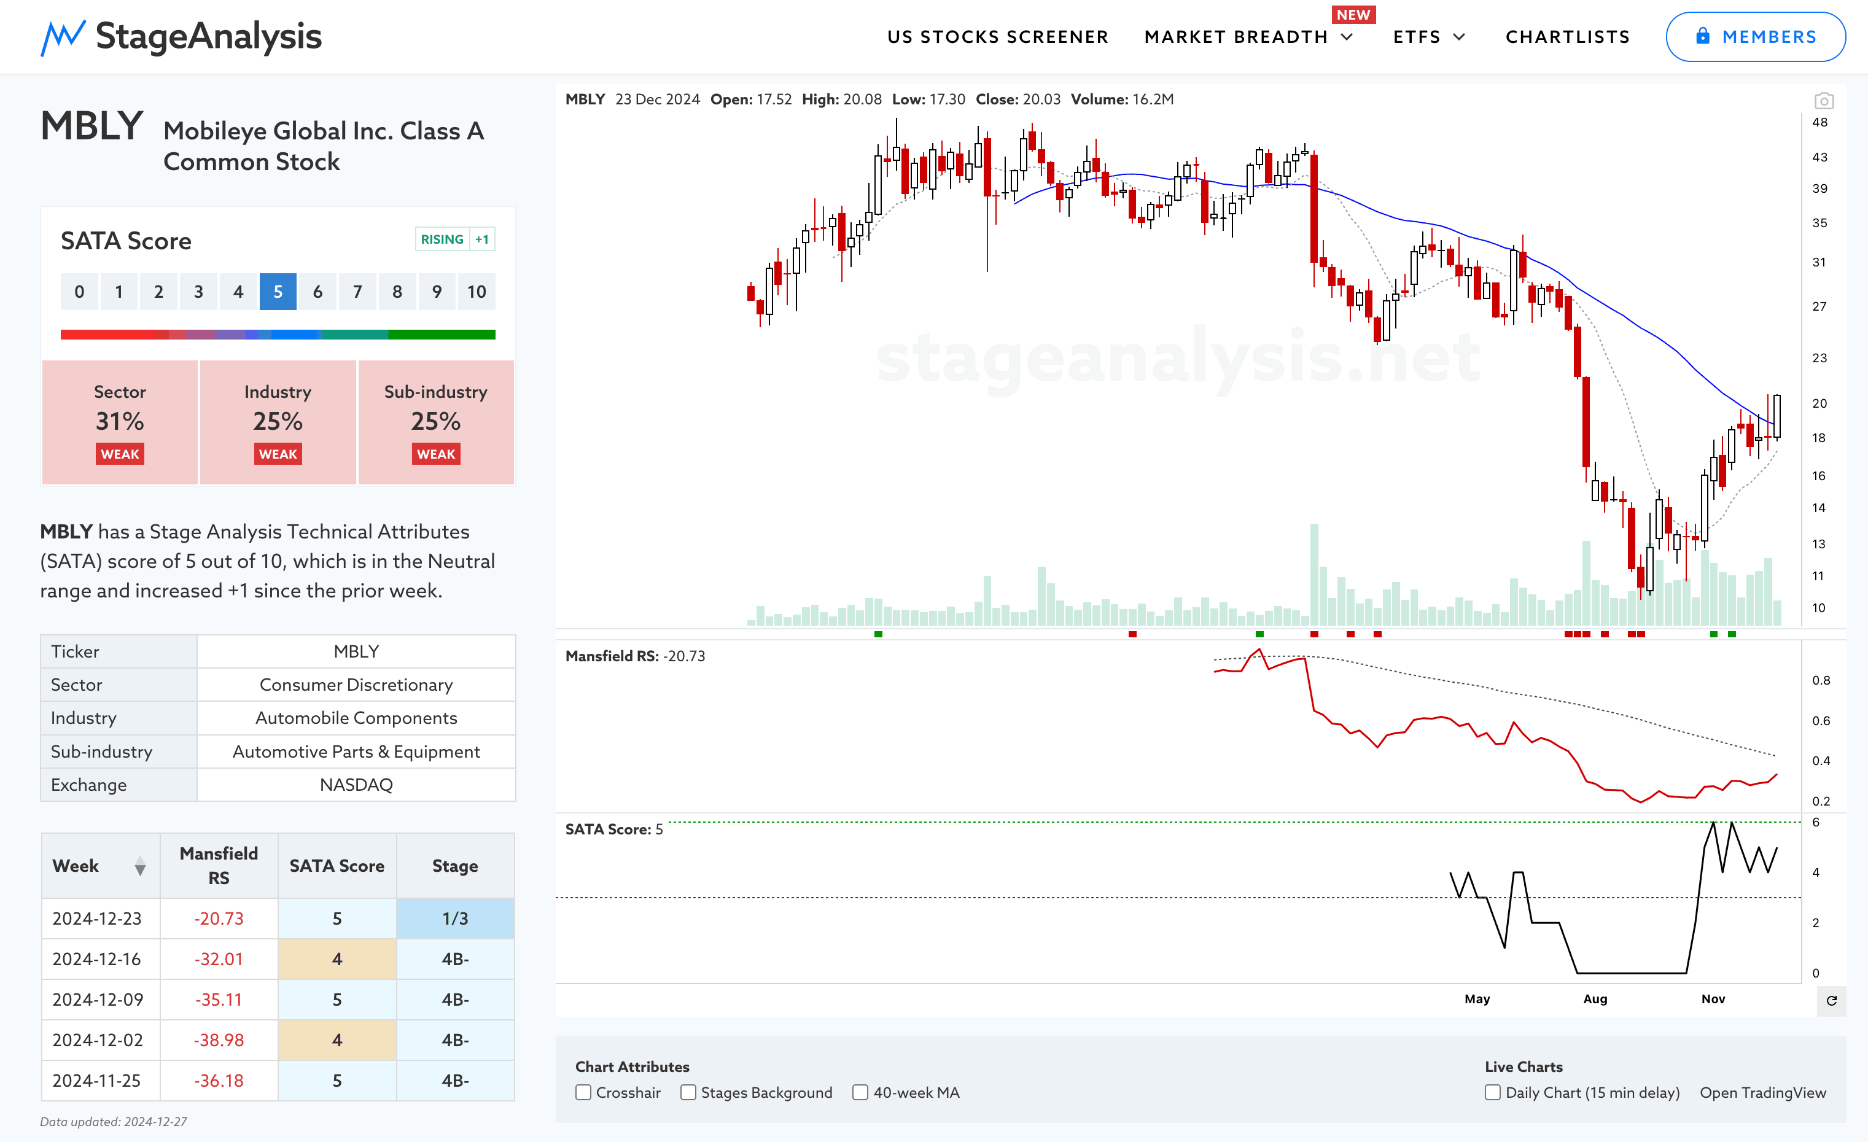Click the camera screenshot icon on chart
Screen dimensions: 1868x1142
(x=1824, y=101)
